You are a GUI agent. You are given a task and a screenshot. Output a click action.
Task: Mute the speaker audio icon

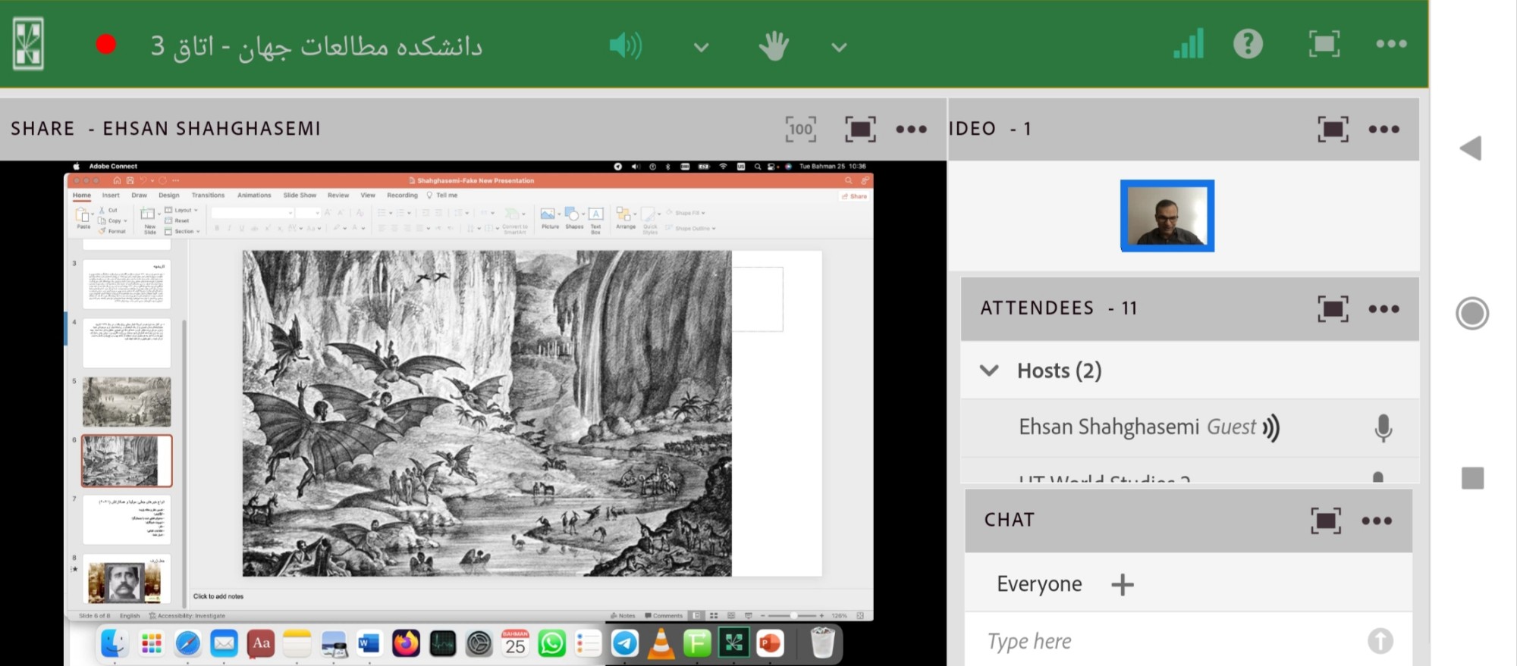point(626,45)
